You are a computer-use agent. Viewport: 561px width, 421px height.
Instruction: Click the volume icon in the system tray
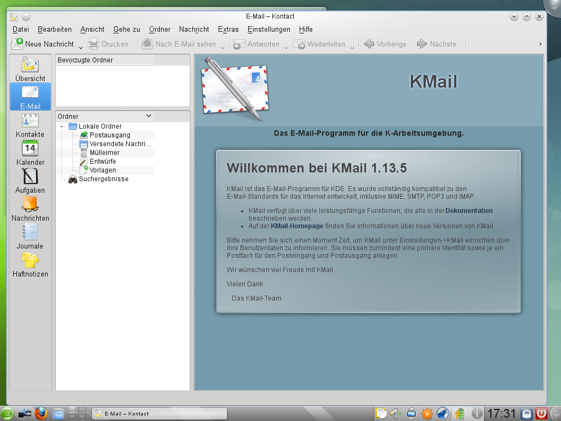click(x=396, y=413)
